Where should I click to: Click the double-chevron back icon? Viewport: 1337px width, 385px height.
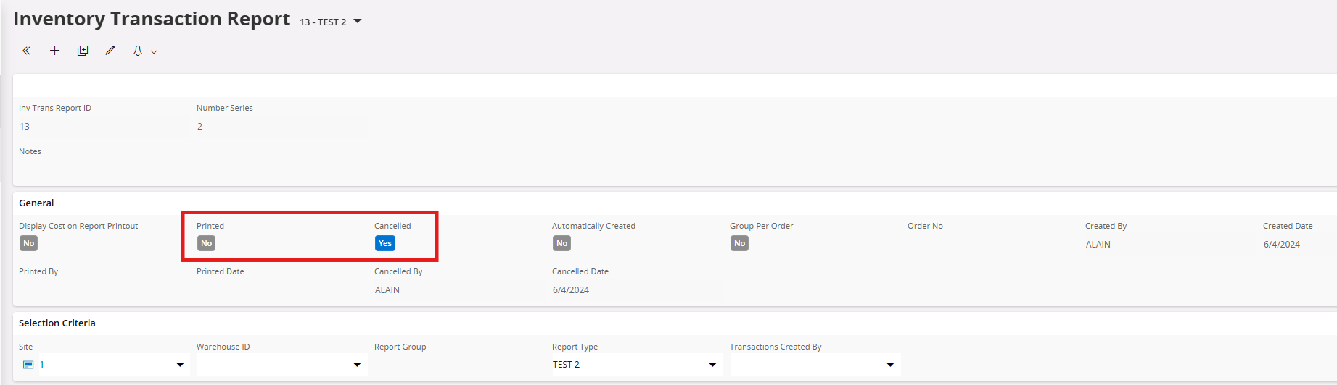tap(26, 51)
